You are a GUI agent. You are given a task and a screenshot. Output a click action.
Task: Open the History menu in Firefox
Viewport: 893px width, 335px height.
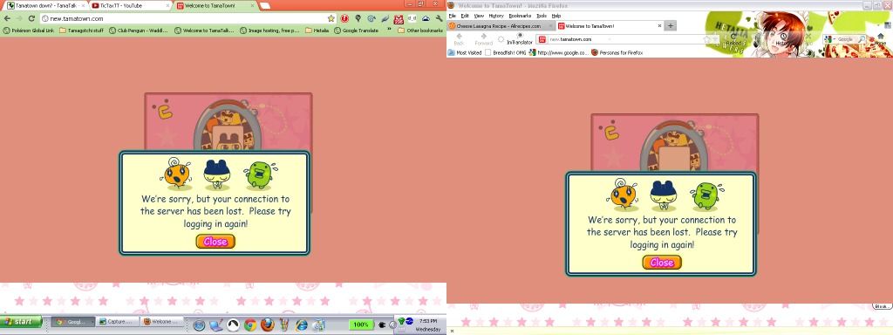pyautogui.click(x=496, y=16)
